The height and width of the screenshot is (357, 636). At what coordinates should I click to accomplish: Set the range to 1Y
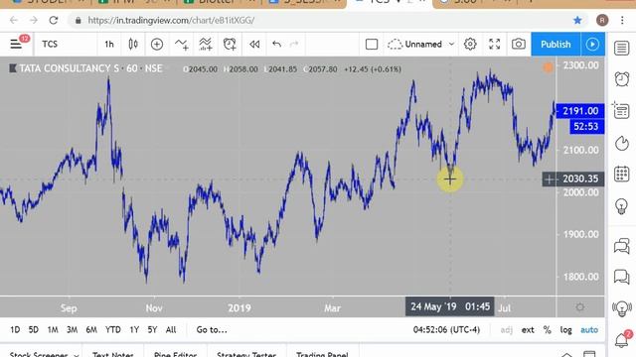point(134,330)
